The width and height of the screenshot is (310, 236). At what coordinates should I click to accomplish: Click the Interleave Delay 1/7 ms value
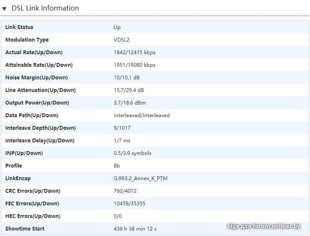pos(122,141)
